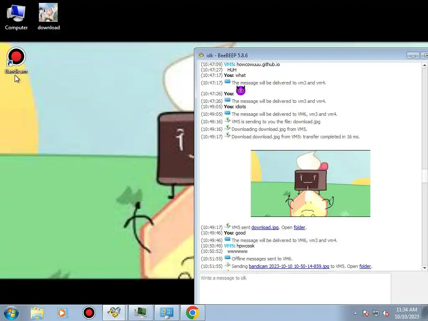This screenshot has height=321, width=428.
Task: Click the chat scrollbar down arrow
Action: pos(425,268)
